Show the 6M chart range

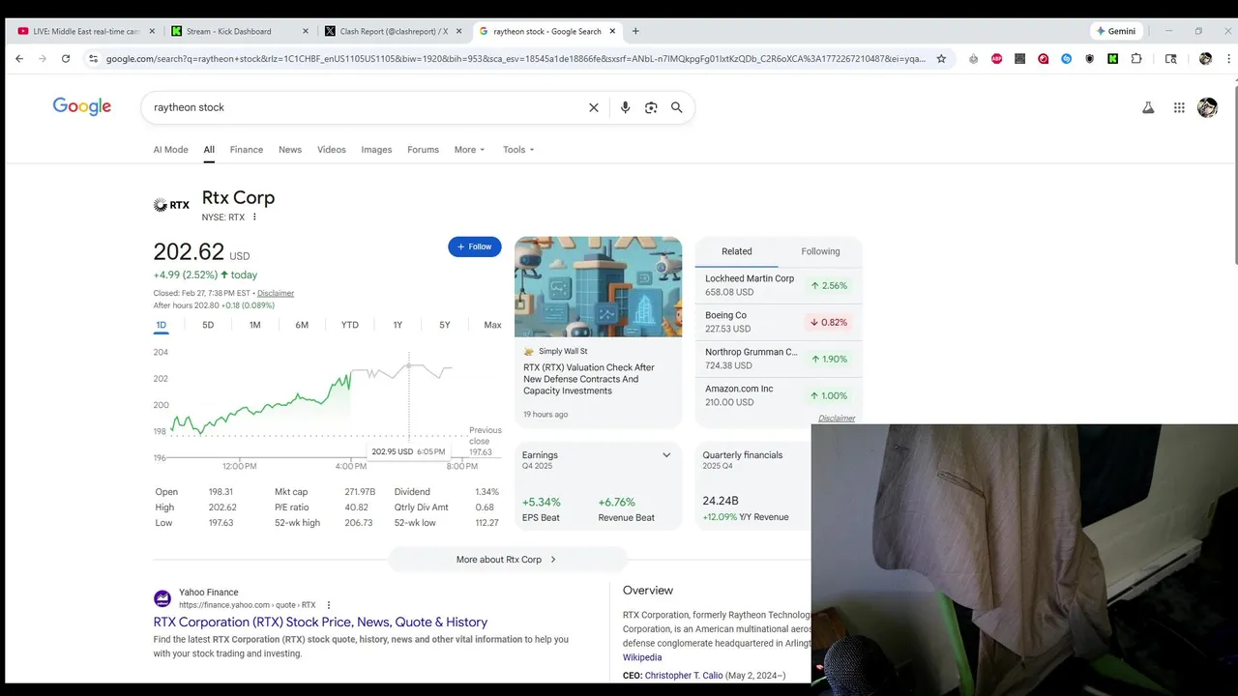[302, 325]
